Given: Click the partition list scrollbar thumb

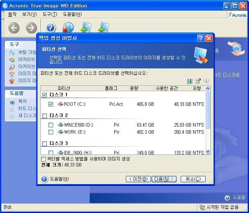Looking at the screenshot, I should (208, 110).
